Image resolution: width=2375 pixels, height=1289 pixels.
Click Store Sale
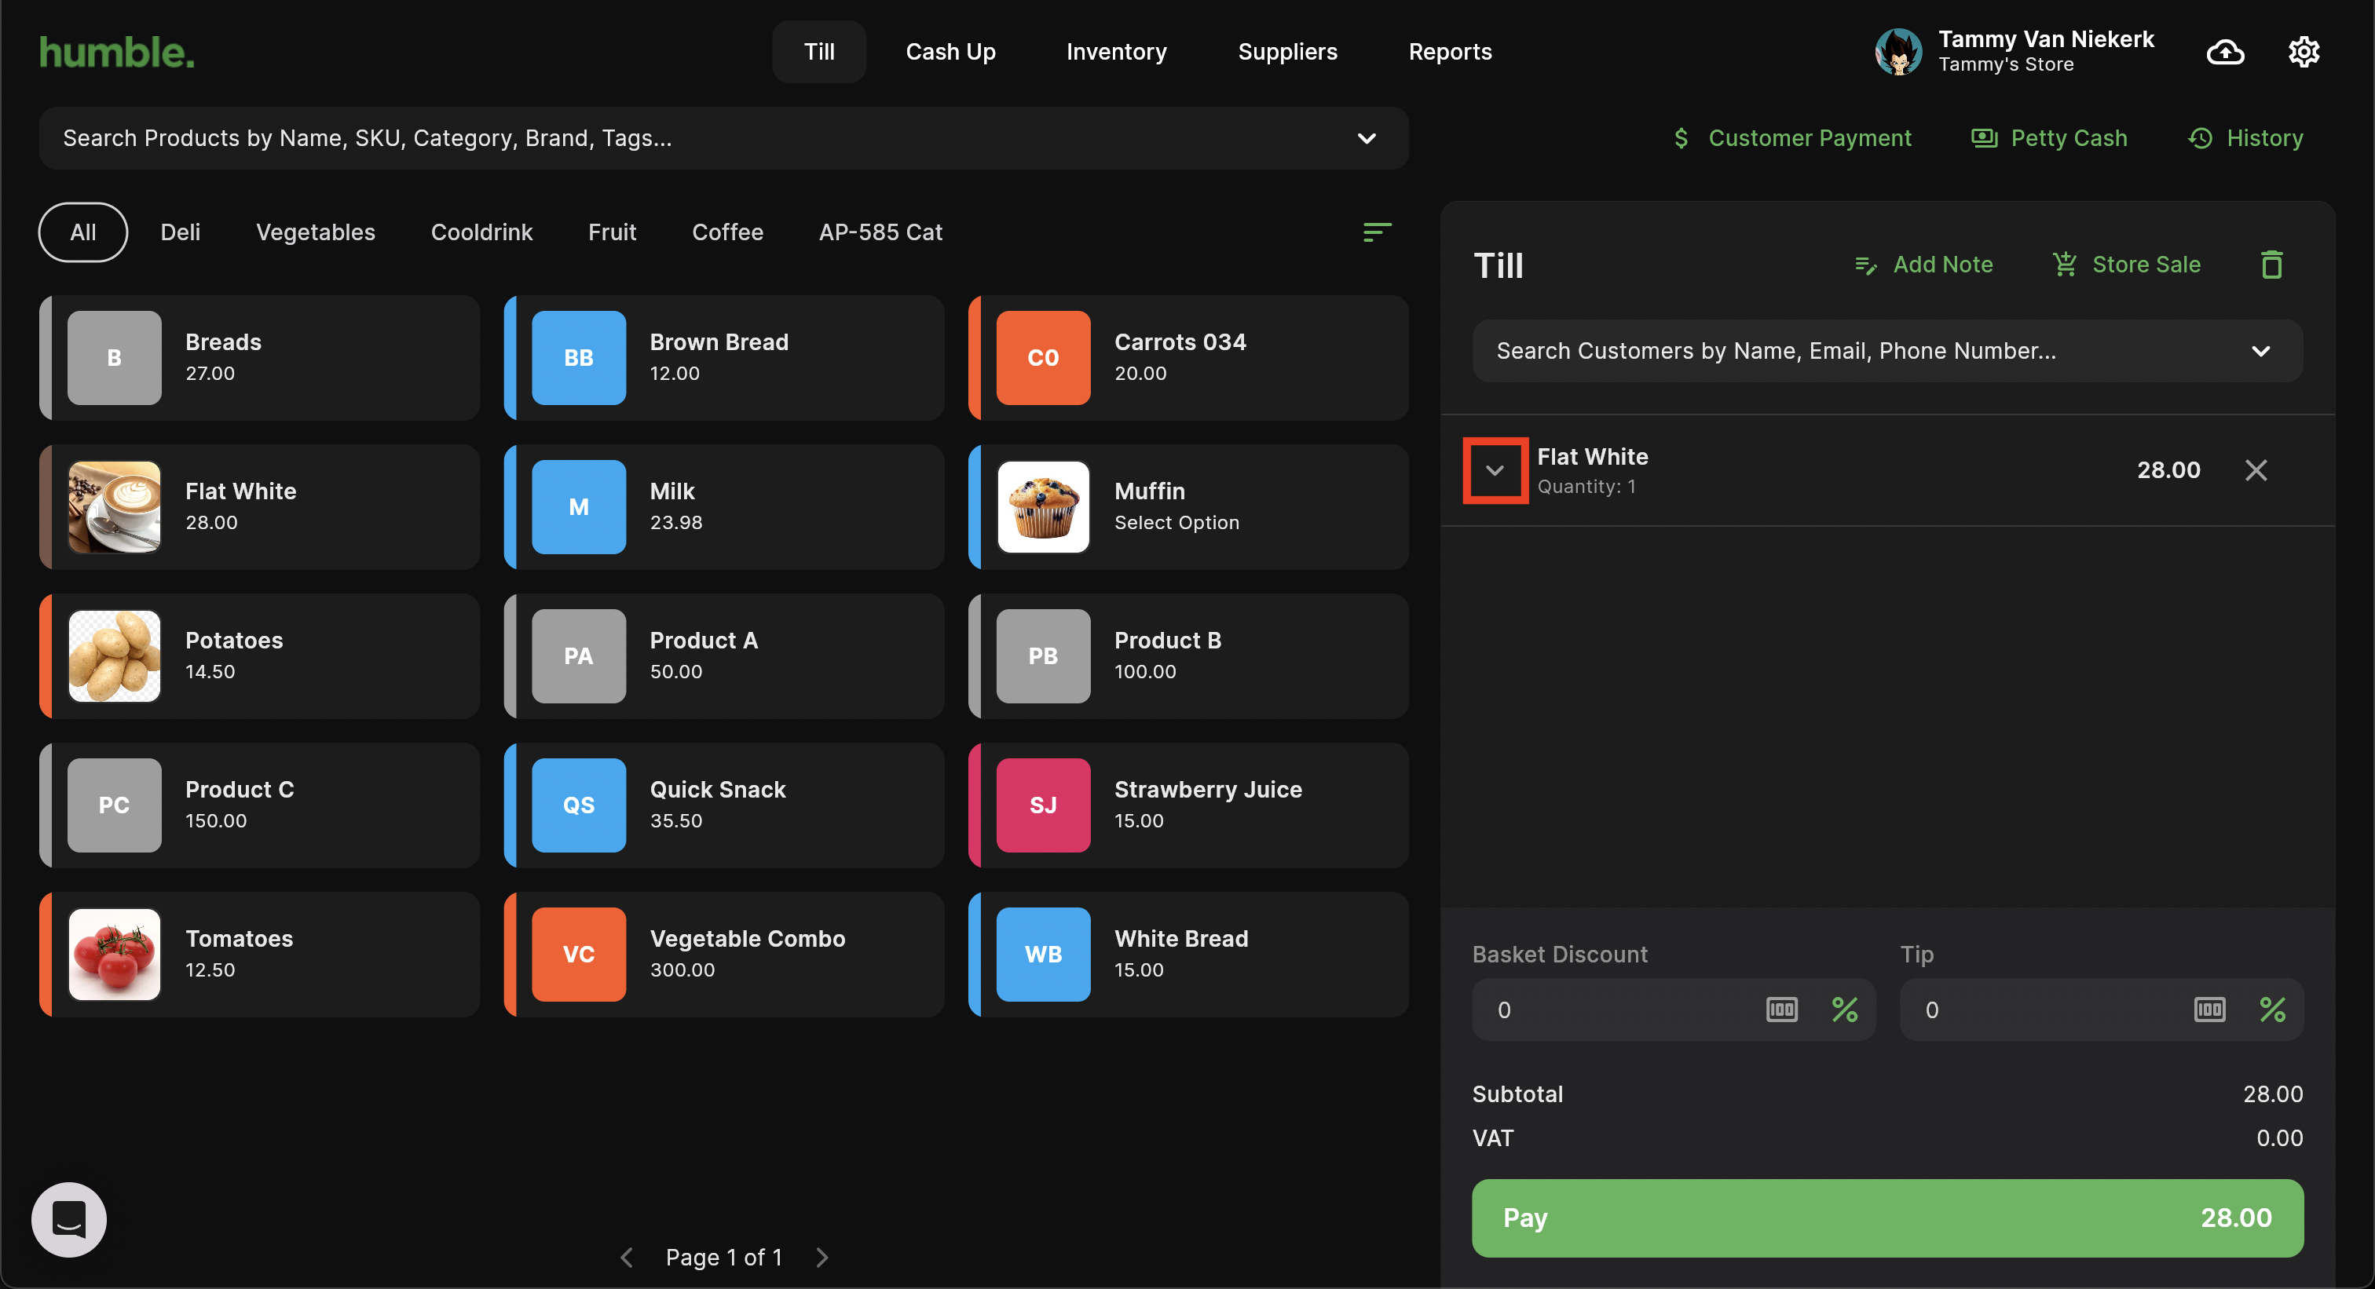(2125, 265)
